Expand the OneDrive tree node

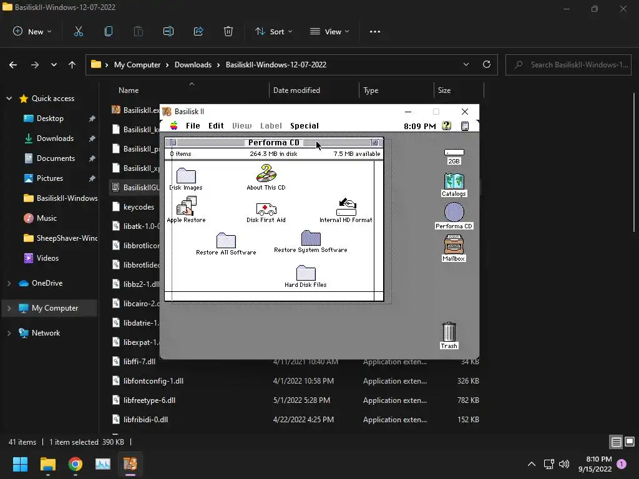(9, 283)
